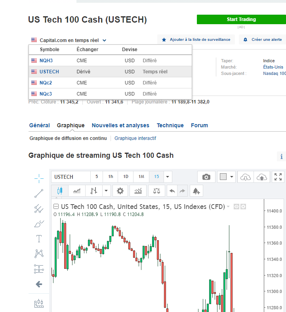Open compare symbols scales icon
286x312 pixels.
pos(157,191)
